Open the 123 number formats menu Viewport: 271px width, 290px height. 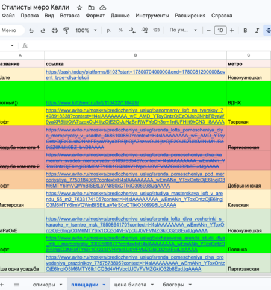pyautogui.click(x=156, y=30)
